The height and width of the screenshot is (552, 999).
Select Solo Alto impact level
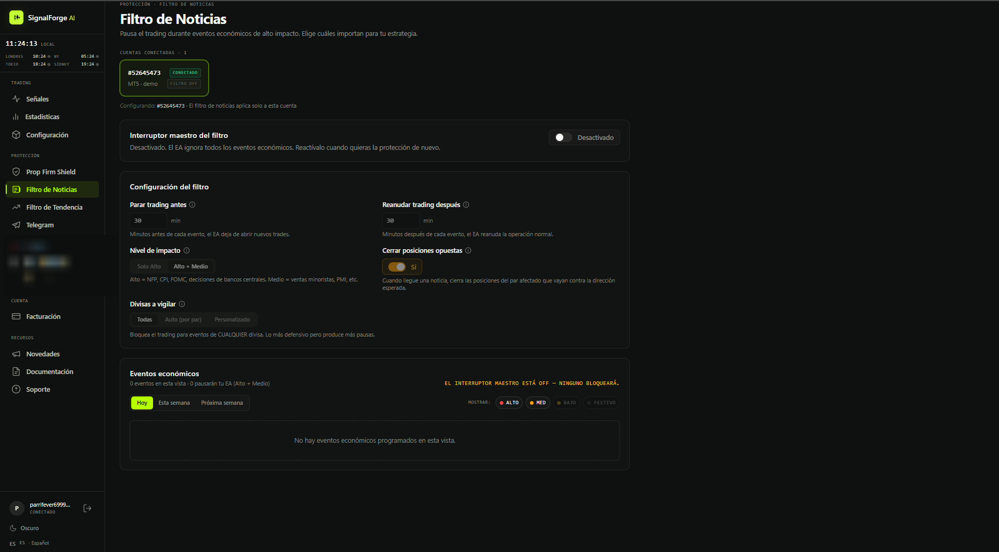click(149, 266)
